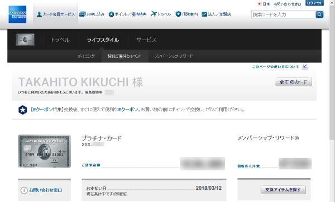Click the メンバーシップ・リワード® heading
The height and width of the screenshot is (202, 335).
coord(268,138)
